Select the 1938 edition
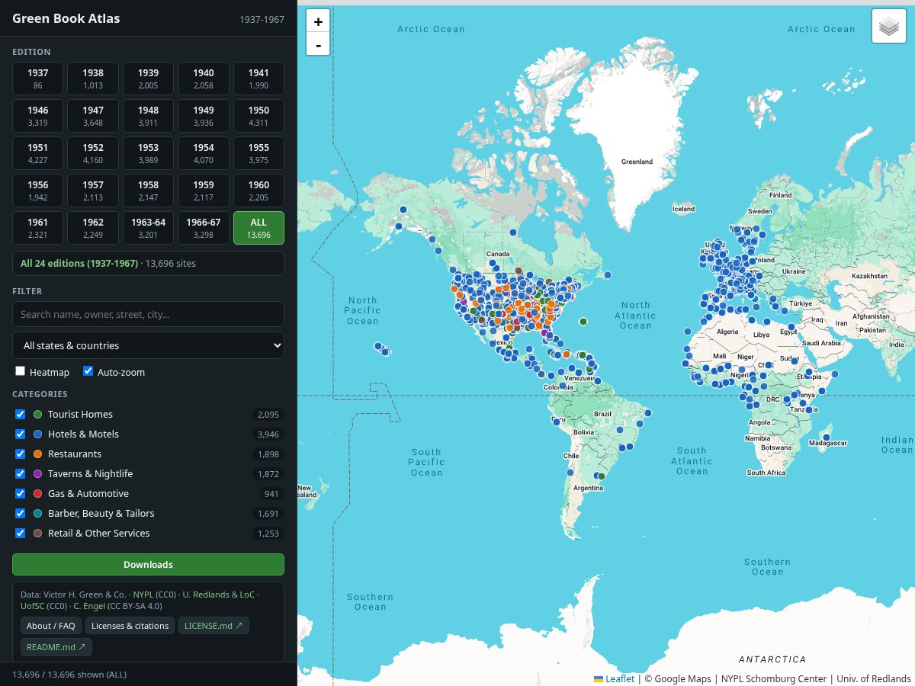 93,79
